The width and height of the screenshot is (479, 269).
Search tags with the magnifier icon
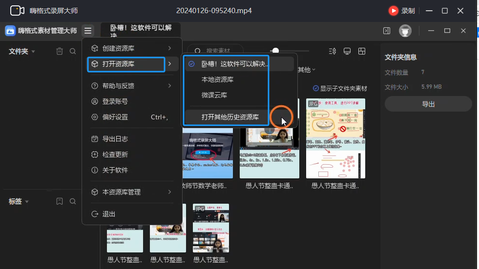coord(73,201)
